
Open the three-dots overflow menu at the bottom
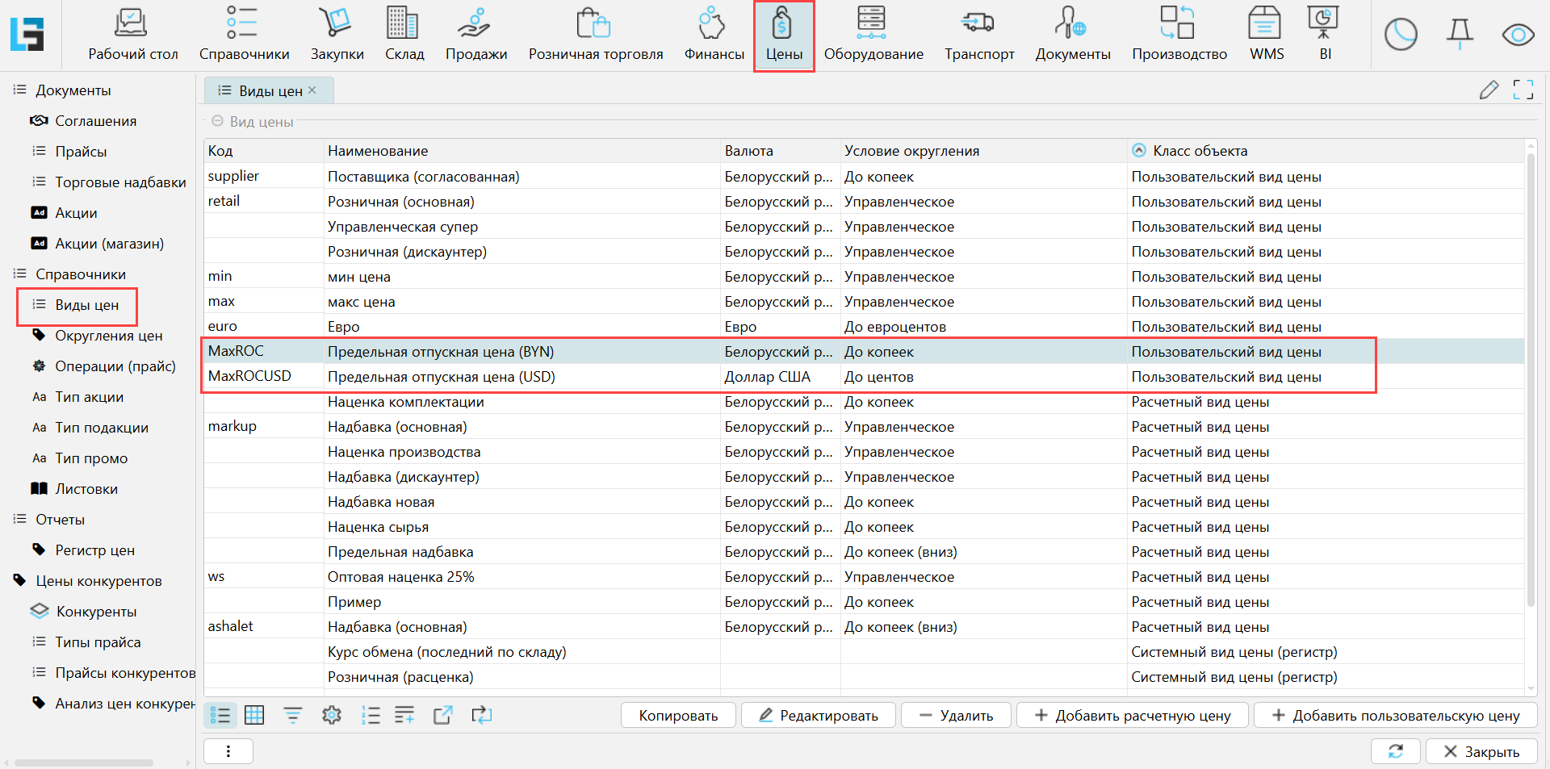tap(228, 751)
